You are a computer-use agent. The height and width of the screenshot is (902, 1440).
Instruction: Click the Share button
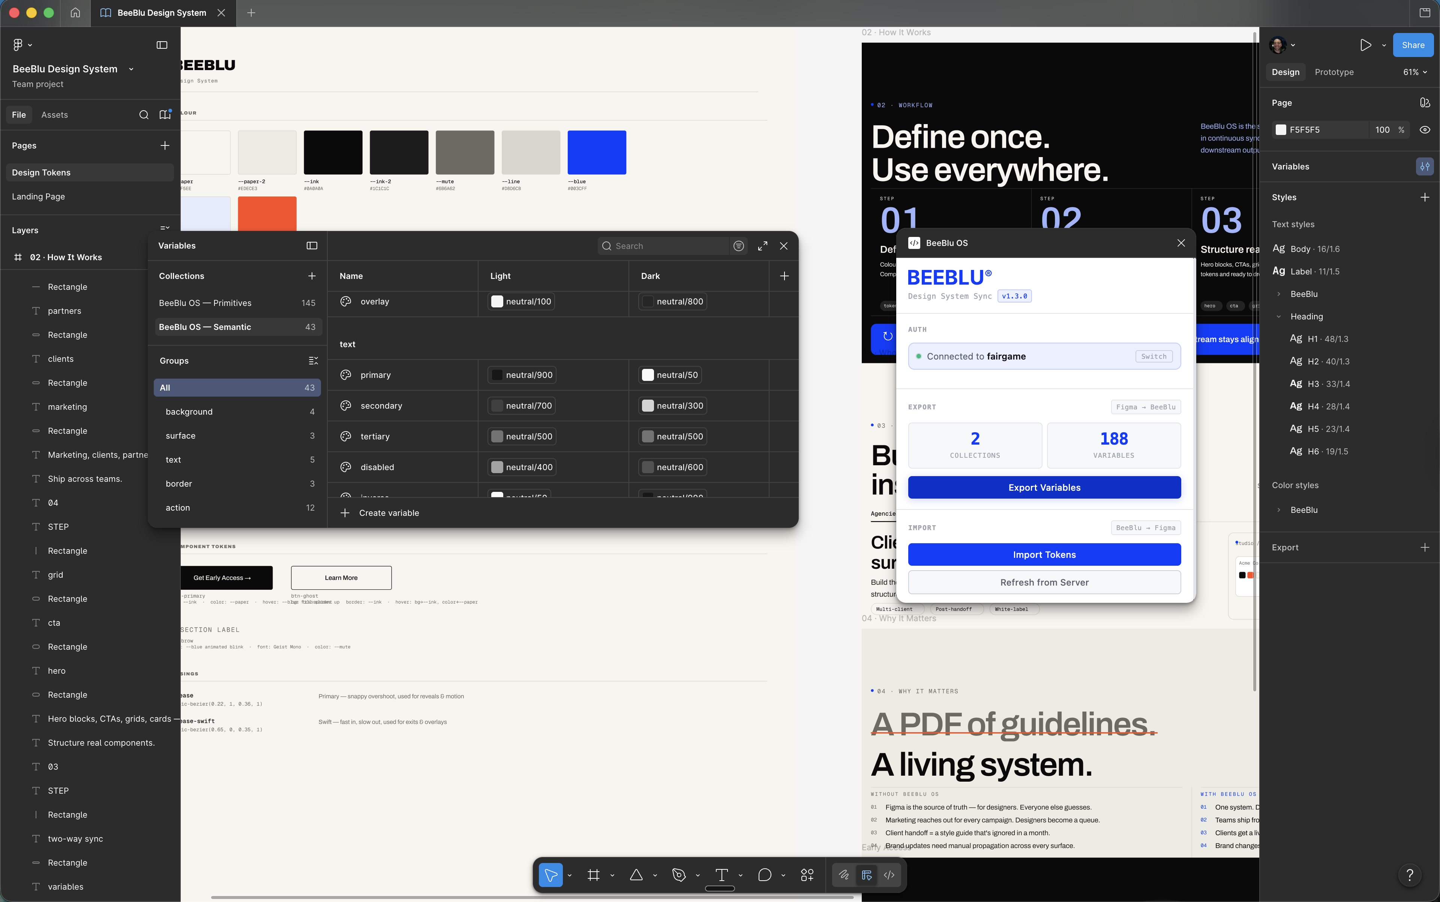[x=1413, y=45]
